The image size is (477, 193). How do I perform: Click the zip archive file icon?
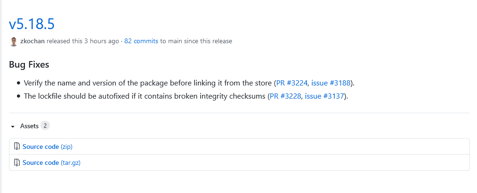(x=17, y=146)
